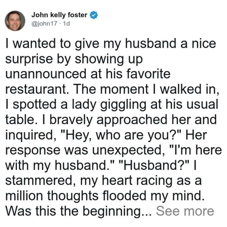Open John kelly foster's profile picture

tap(15, 21)
